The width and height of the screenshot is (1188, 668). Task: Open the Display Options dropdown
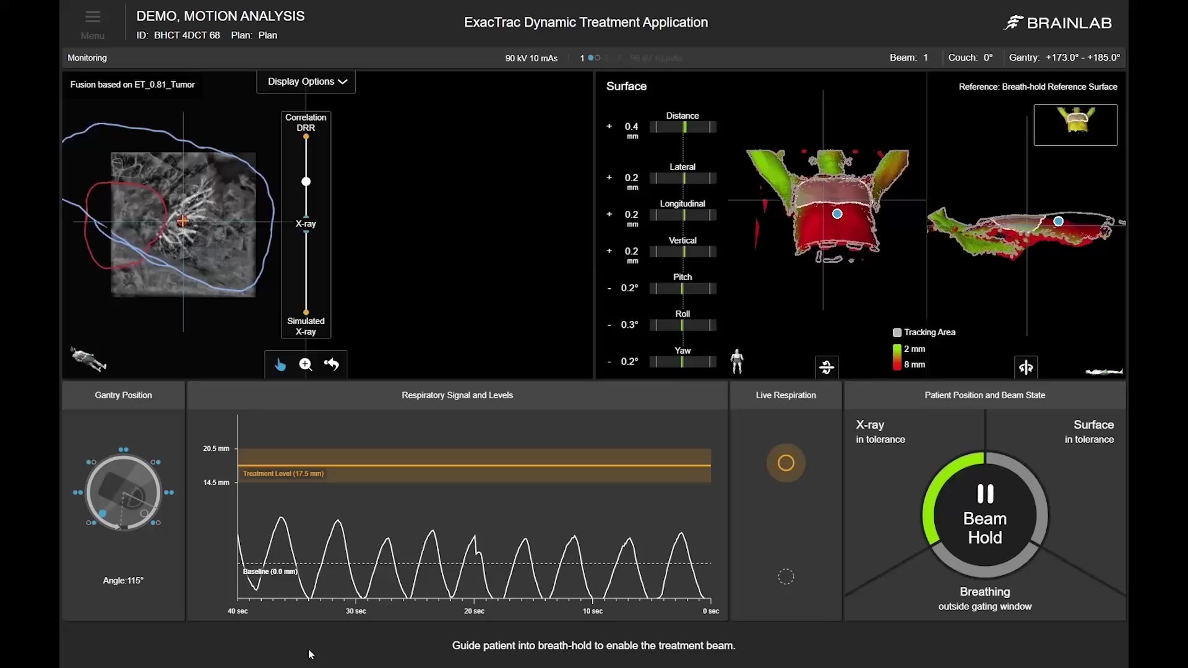click(306, 82)
